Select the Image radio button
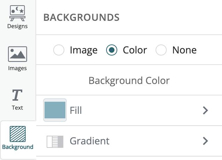The width and height of the screenshot is (222, 160). tap(59, 50)
